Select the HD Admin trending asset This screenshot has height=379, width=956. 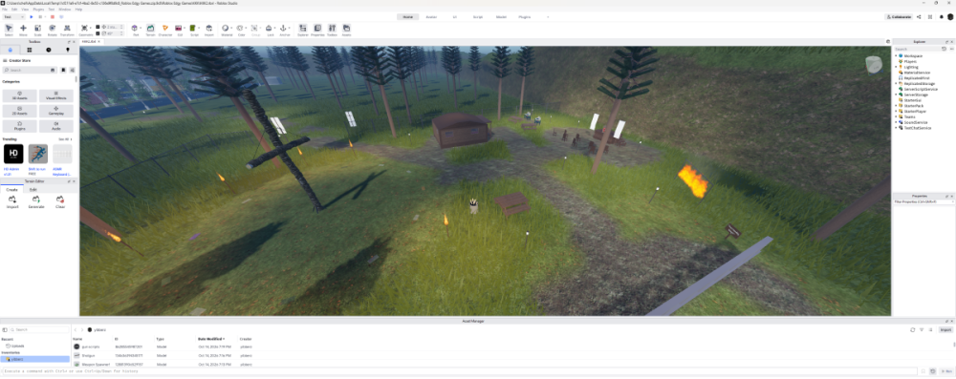coord(13,154)
